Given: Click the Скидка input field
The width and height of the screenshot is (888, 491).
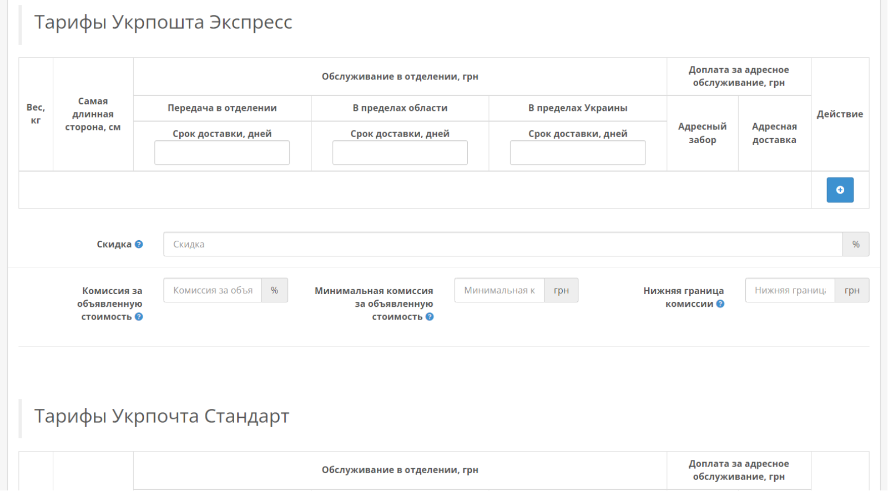Looking at the screenshot, I should click(x=503, y=244).
